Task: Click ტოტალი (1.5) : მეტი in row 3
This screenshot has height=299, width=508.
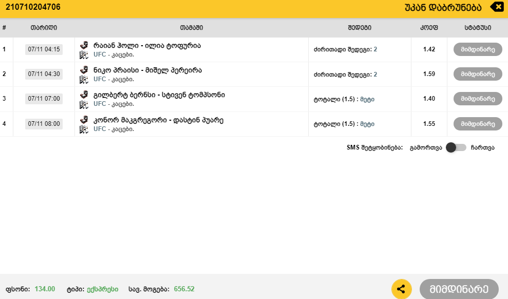Action: click(x=344, y=99)
